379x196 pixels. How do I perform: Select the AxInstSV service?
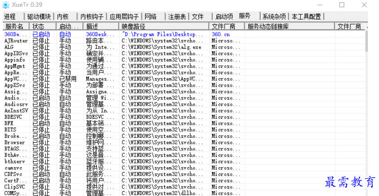16,111
